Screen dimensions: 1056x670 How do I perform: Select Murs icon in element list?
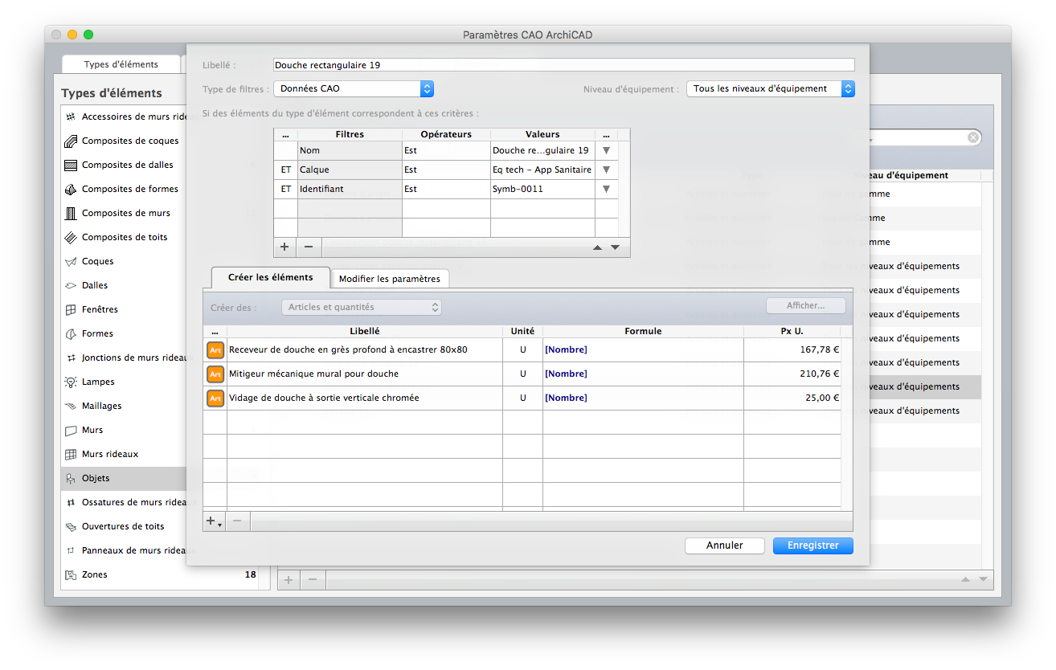71,430
